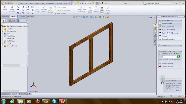Click the Linear Sketch Pattern tool
The height and width of the screenshot is (104, 186).
(x=62, y=10)
